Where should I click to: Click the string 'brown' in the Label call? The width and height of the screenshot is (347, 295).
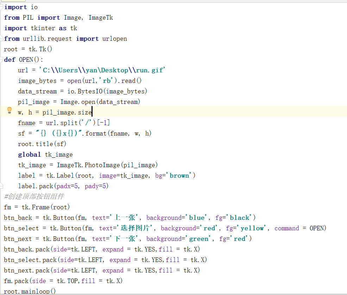pyautogui.click(x=179, y=175)
